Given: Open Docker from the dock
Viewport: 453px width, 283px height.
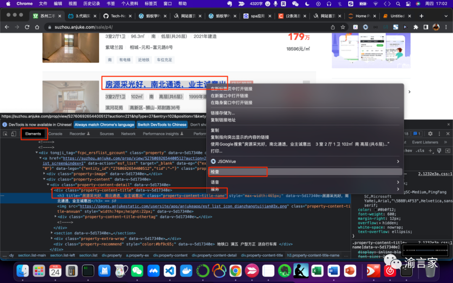Looking at the screenshot, I should point(186,271).
